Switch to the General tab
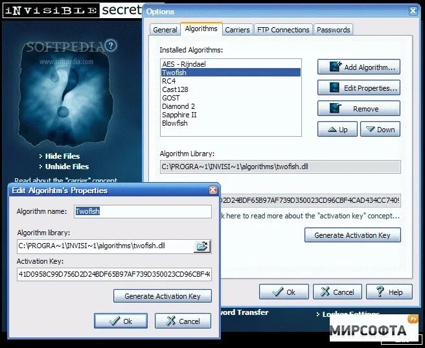 pyautogui.click(x=165, y=30)
